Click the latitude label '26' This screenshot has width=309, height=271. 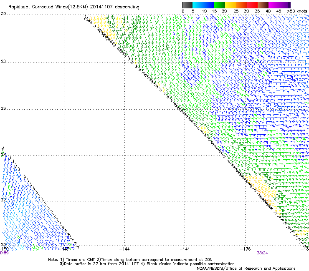(3, 108)
